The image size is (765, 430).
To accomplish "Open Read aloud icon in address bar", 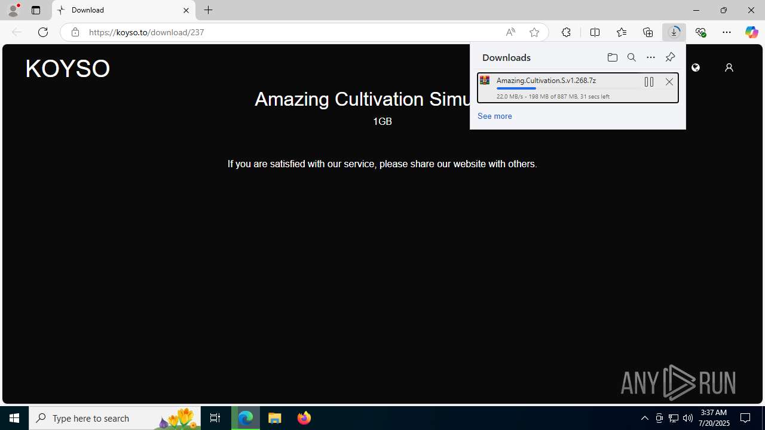I will pyautogui.click(x=510, y=32).
